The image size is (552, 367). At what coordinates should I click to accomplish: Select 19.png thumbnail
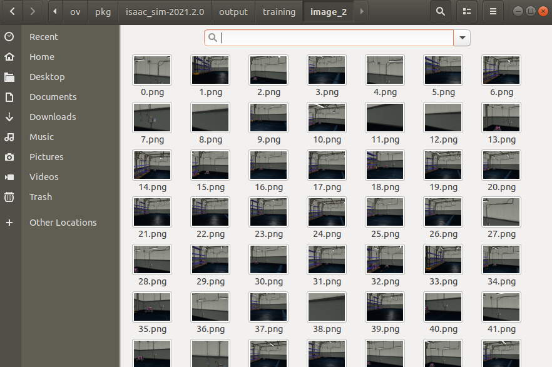pyautogui.click(x=443, y=165)
